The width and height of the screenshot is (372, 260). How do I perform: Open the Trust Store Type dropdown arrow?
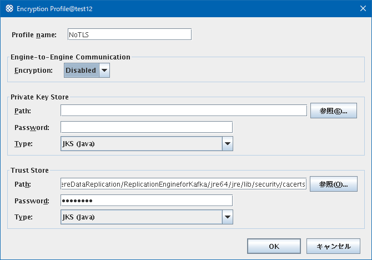tap(228, 217)
